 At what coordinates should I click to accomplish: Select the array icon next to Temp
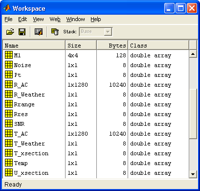click(x=9, y=163)
